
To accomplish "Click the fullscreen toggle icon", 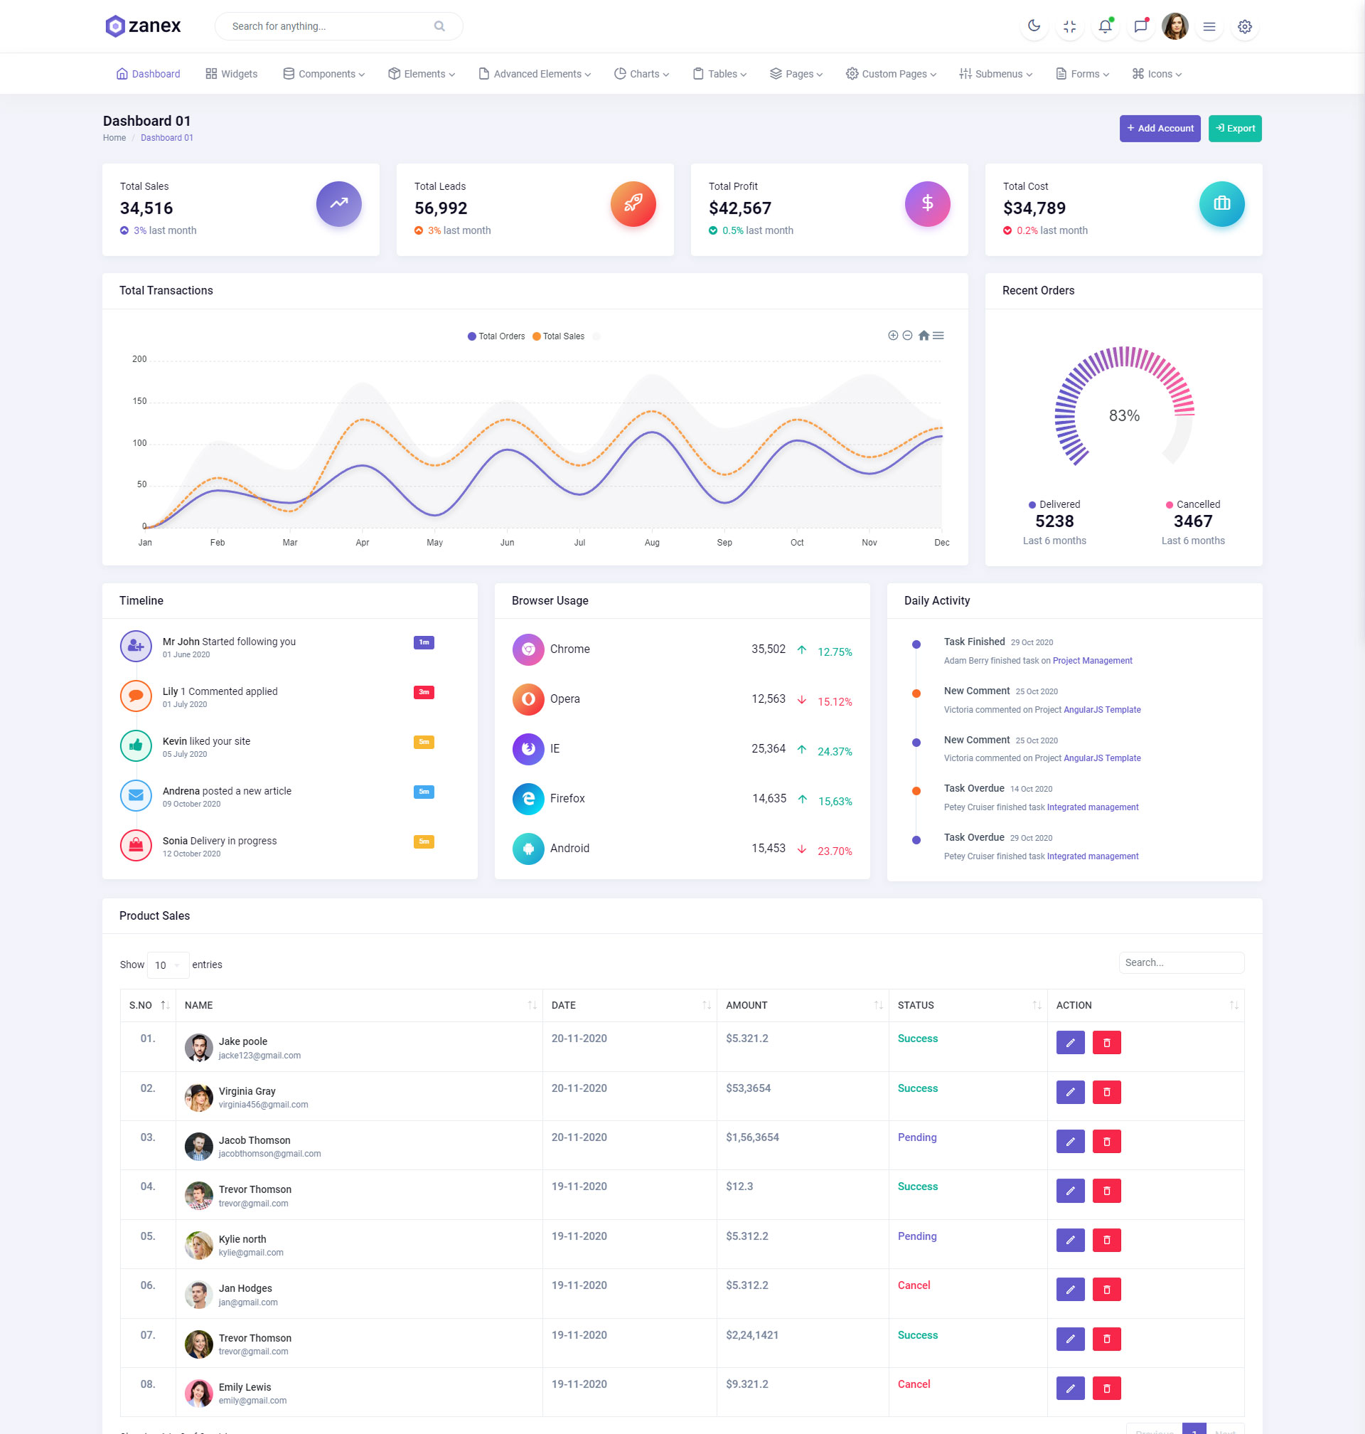I will (x=1069, y=26).
